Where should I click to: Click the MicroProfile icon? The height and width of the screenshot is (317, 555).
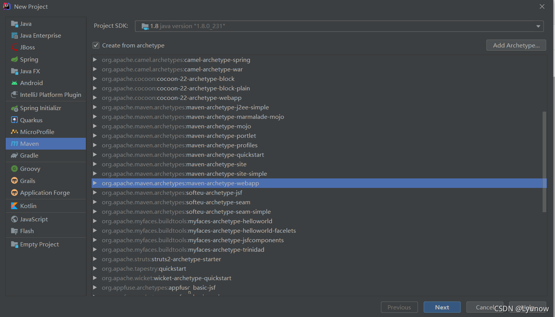14,132
